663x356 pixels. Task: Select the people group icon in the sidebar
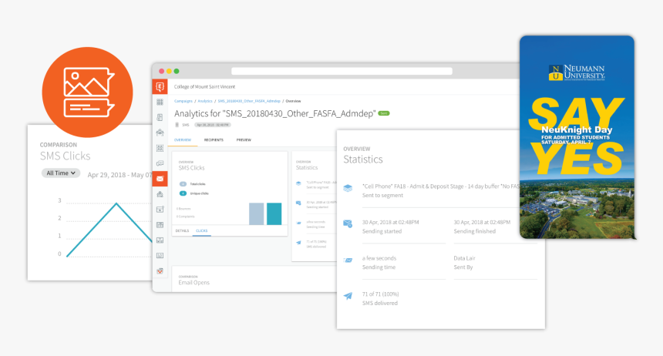(160, 133)
